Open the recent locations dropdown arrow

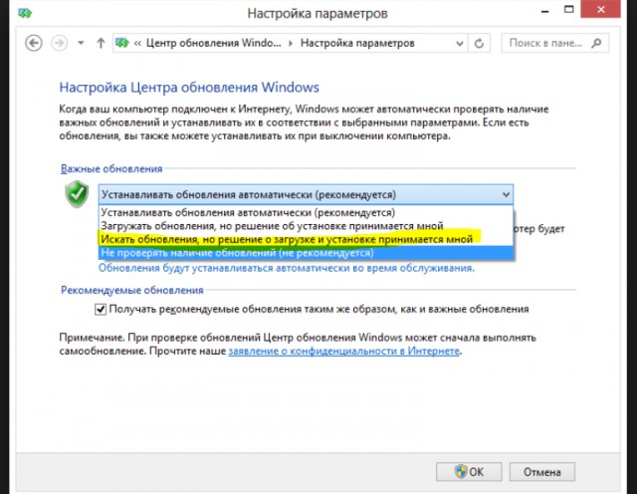(81, 43)
